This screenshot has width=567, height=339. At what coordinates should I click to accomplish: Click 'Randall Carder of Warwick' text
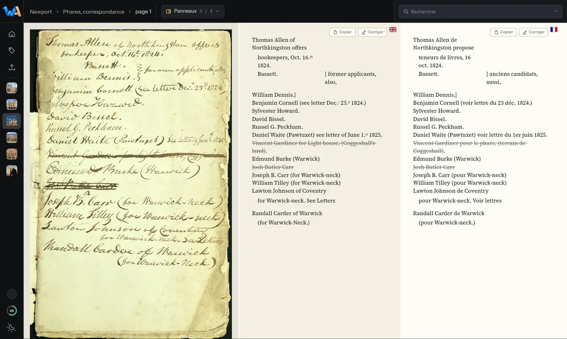click(x=287, y=214)
